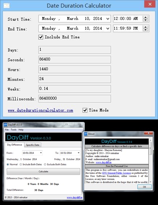Image resolution: width=158 pixels, height=205 pixels.
Task: Click OK in the About dialog
Action: [x=145, y=187]
